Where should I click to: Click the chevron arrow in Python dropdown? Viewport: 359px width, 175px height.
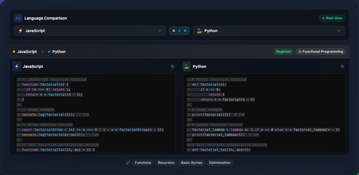[339, 31]
